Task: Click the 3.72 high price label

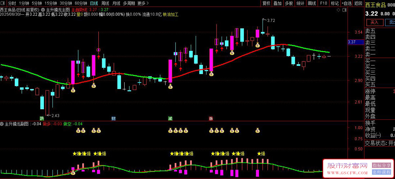Action: 271,21
